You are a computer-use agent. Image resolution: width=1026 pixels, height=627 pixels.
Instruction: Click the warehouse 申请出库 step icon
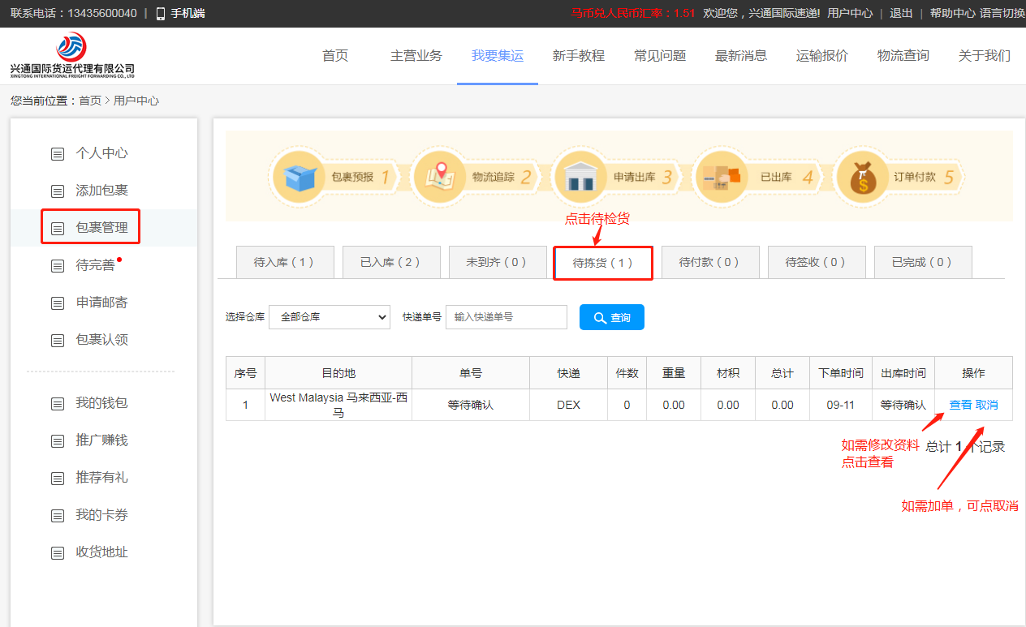coord(580,176)
